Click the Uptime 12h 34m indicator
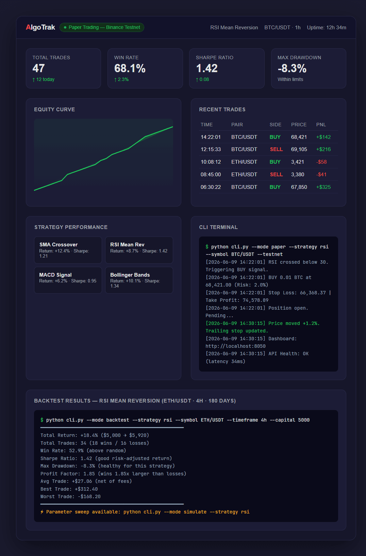Viewport: 366px width, 556px height. click(327, 28)
